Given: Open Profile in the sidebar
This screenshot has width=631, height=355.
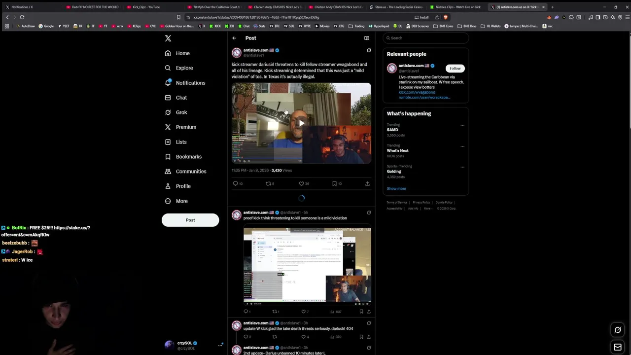Looking at the screenshot, I should click(x=177, y=186).
